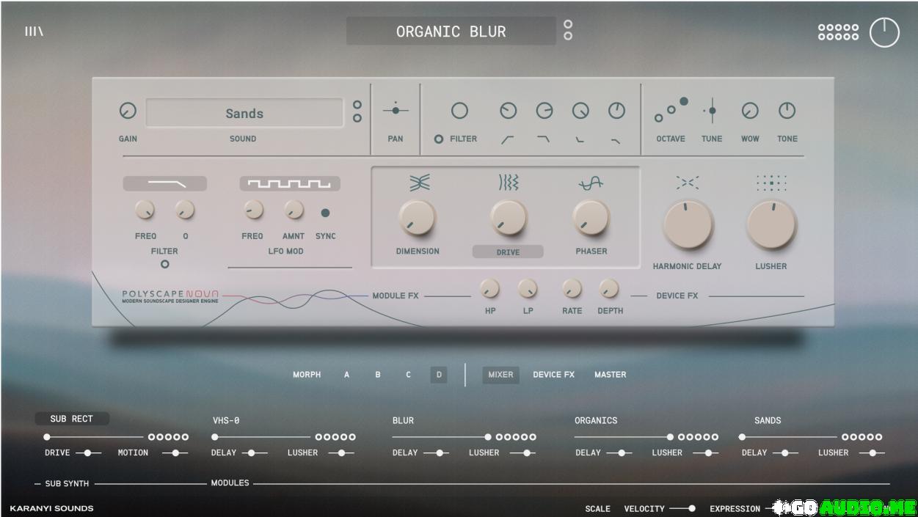
Task: Turn the DIMENSION knob
Action: (x=417, y=218)
